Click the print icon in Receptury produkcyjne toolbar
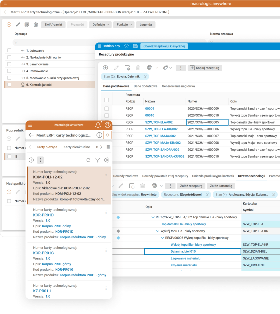Viewport: 280px width, 314px height. coord(149,68)
